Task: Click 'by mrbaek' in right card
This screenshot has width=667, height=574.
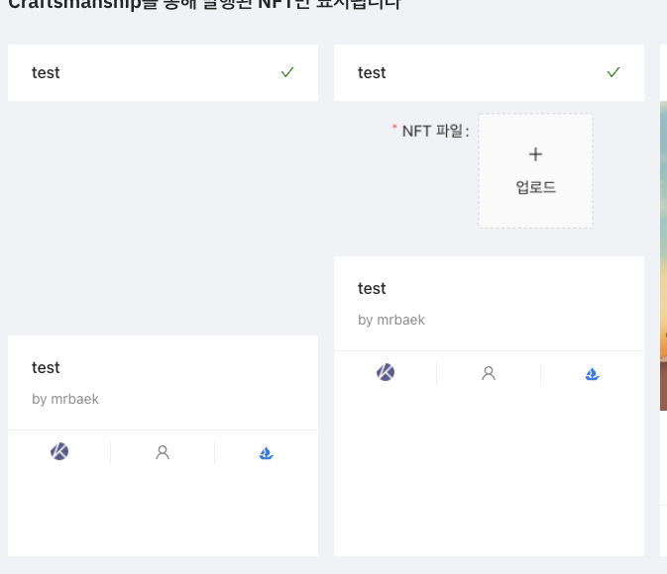Action: [x=391, y=320]
